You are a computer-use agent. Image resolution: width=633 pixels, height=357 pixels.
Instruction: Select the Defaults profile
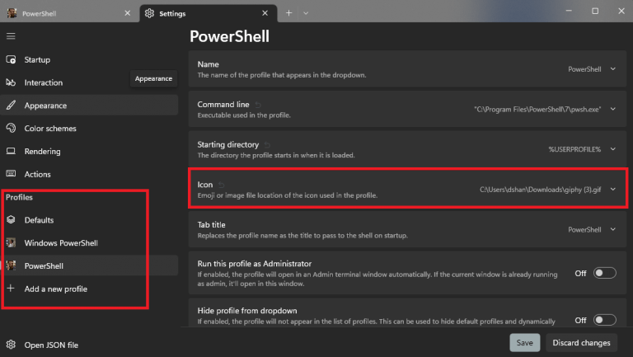(89, 219)
